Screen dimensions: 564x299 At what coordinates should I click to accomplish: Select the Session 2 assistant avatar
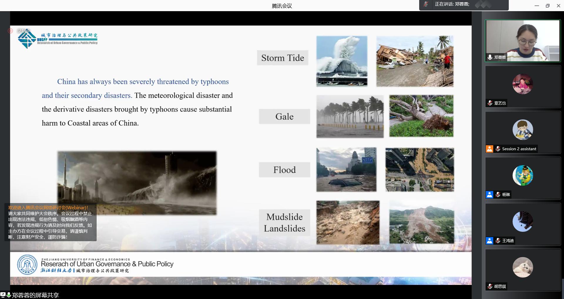(x=523, y=130)
